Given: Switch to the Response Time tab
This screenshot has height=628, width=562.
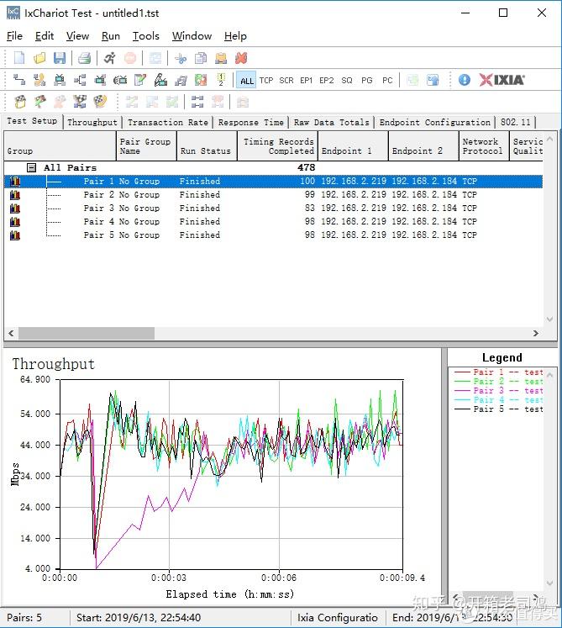Looking at the screenshot, I should [x=250, y=122].
